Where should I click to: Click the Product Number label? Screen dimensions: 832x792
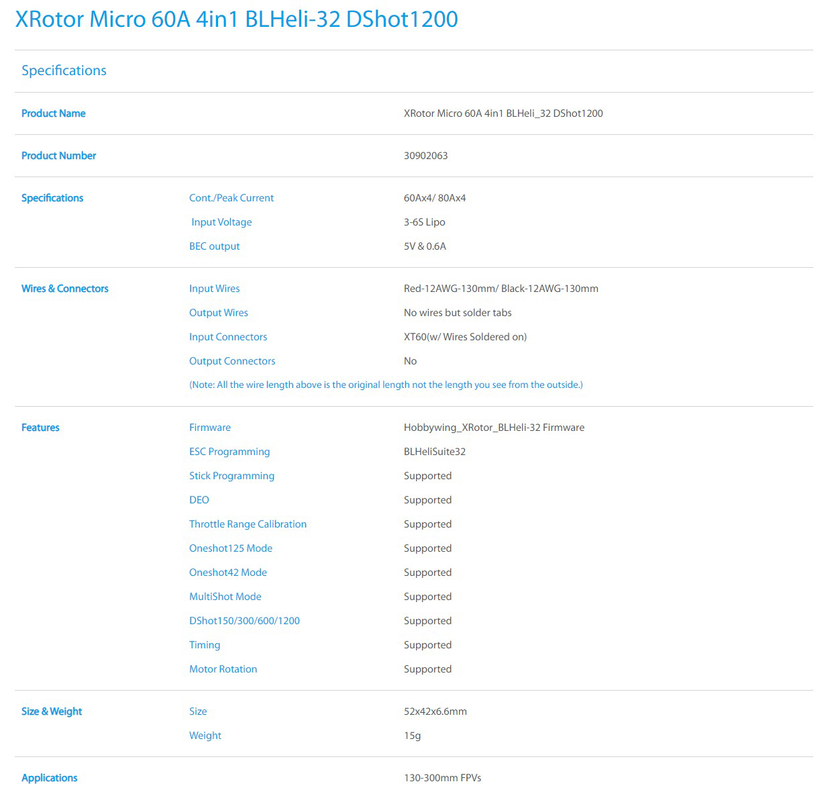pos(58,156)
